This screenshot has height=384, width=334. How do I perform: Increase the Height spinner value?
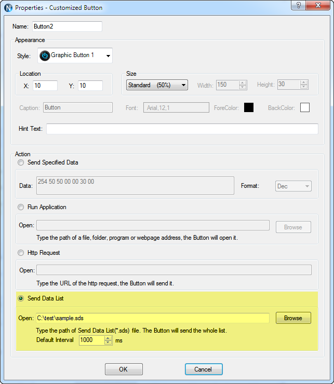pyautogui.click(x=303, y=83)
